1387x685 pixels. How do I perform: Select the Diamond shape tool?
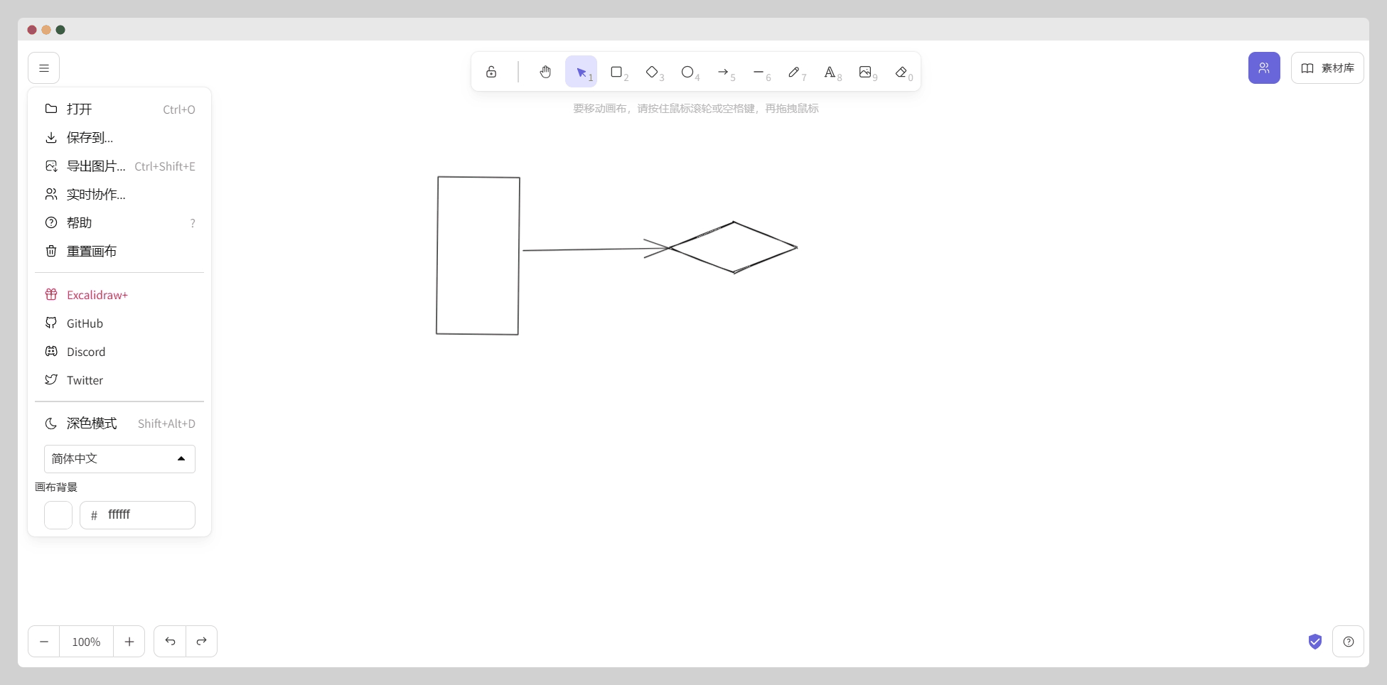pyautogui.click(x=652, y=72)
